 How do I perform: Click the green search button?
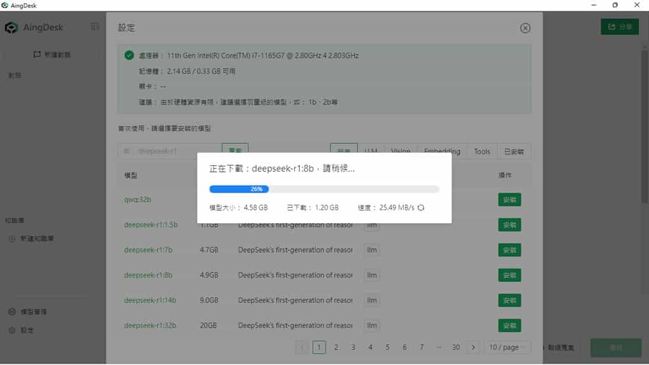pyautogui.click(x=235, y=151)
